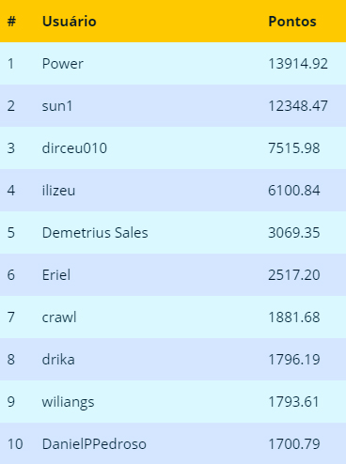Open the Eriel user entry
This screenshot has width=346, height=464.
[56, 275]
